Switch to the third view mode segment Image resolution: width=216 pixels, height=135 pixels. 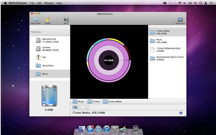[87, 107]
